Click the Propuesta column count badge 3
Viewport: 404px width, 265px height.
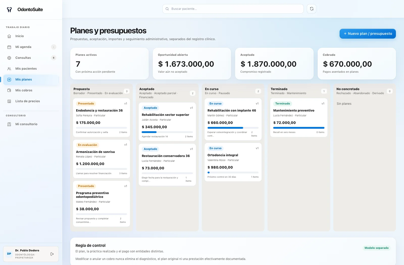coord(127,91)
